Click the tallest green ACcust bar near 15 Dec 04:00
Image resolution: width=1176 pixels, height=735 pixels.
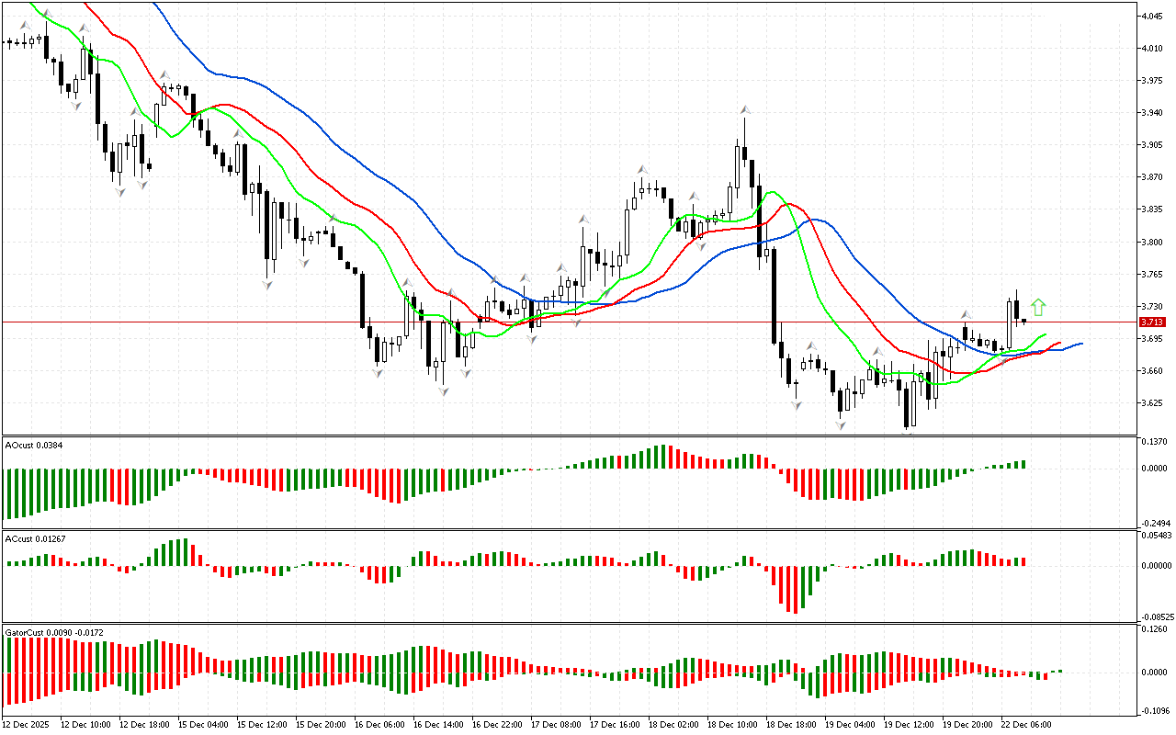pos(185,551)
